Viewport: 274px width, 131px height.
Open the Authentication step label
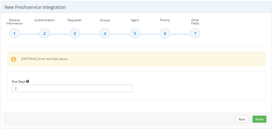tap(44, 20)
